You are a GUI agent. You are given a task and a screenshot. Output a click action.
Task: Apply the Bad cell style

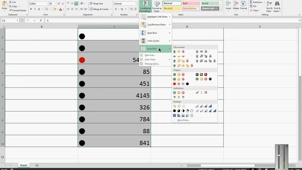click(x=191, y=3)
